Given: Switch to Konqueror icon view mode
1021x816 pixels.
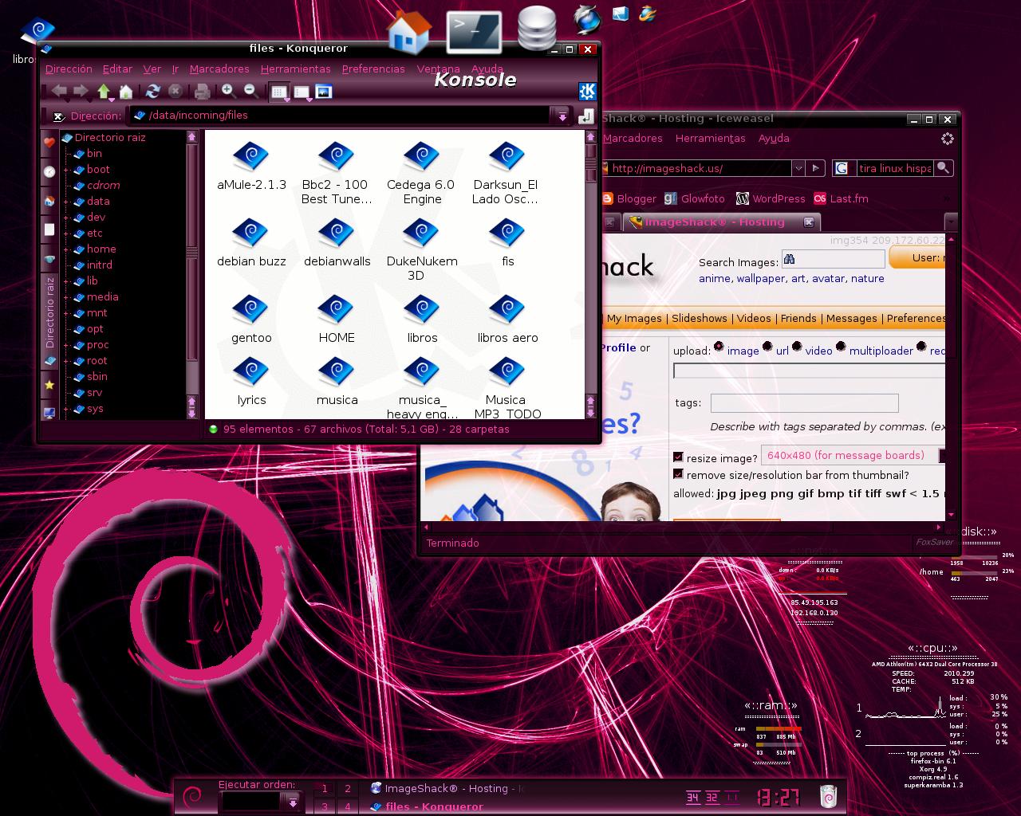Looking at the screenshot, I should tap(278, 92).
